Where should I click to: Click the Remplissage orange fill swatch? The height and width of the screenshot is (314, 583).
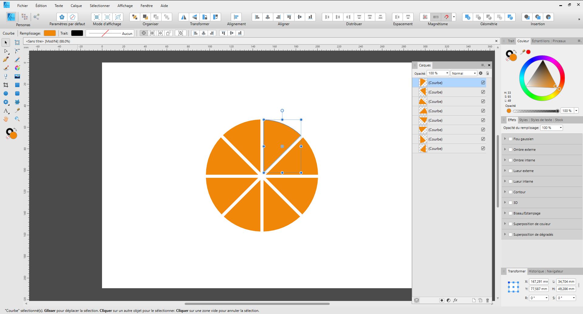coord(50,33)
